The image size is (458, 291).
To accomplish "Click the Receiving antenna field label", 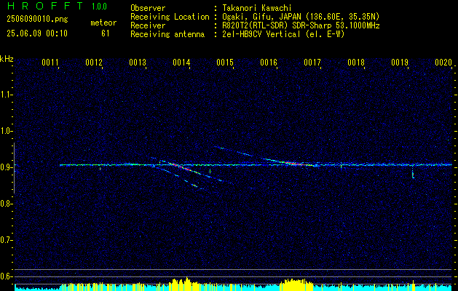I will coord(167,34).
